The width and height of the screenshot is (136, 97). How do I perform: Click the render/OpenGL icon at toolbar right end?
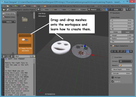click(132, 10)
